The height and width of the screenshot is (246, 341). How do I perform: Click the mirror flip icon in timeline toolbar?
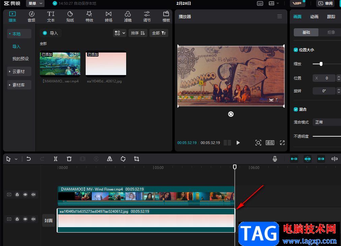[110, 159]
